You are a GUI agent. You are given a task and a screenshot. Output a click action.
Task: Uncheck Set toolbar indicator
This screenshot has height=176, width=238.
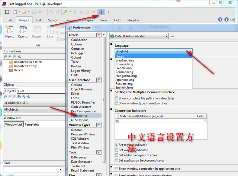(116, 145)
